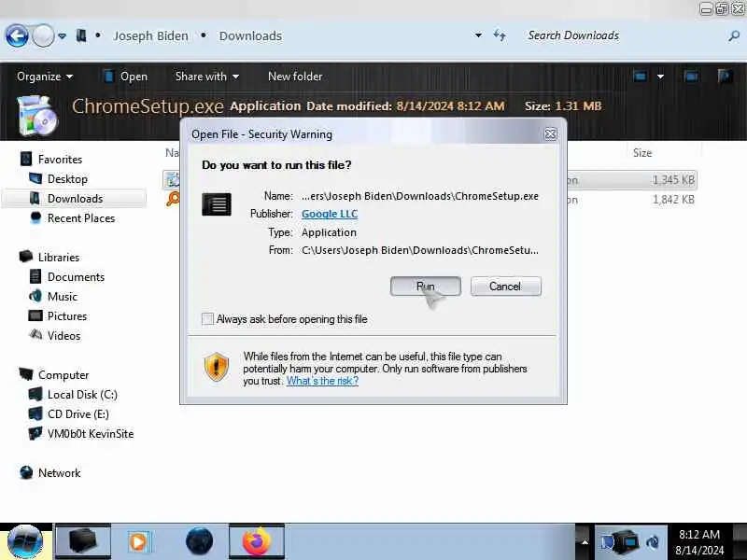Click the Joseph Biden breadcrumb
This screenshot has height=560, width=747.
pyautogui.click(x=150, y=35)
